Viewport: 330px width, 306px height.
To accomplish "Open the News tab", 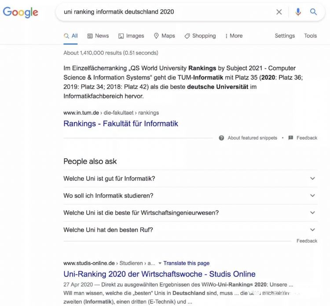I will coord(98,36).
